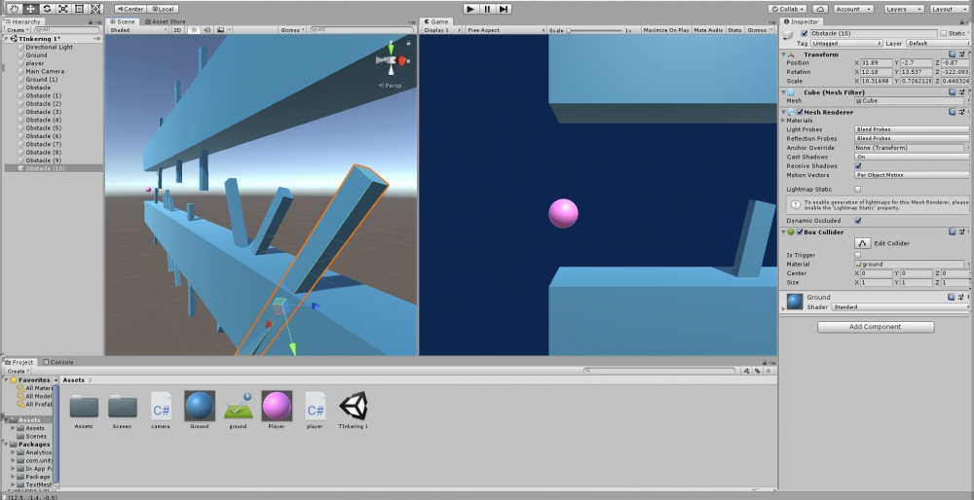Toggle scene lighting sun icon
The width and height of the screenshot is (974, 500).
194,30
